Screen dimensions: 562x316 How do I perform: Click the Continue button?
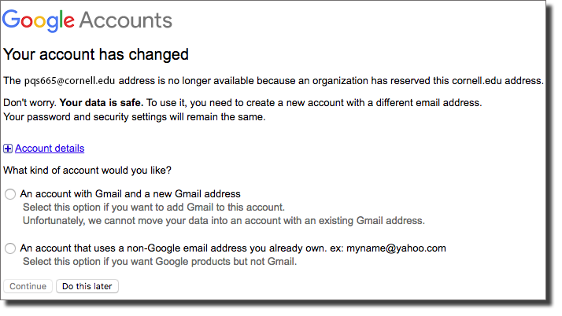click(x=28, y=286)
